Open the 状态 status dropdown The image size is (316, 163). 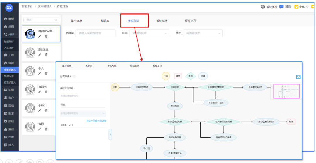203,33
